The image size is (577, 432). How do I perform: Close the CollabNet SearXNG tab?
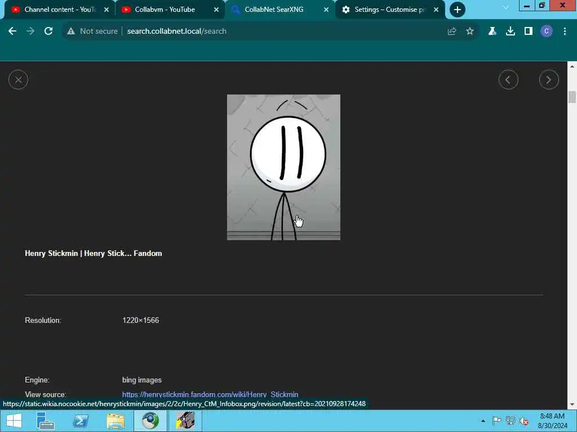coord(326,10)
